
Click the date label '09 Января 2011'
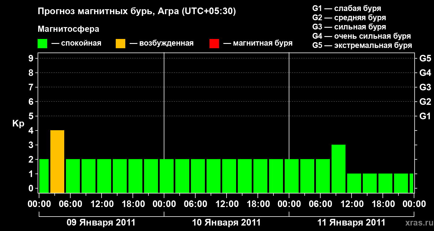(x=101, y=223)
